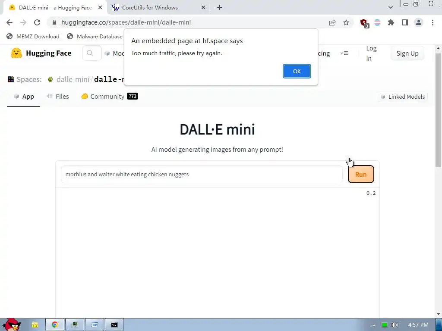Click the Linked Models button

(402, 97)
